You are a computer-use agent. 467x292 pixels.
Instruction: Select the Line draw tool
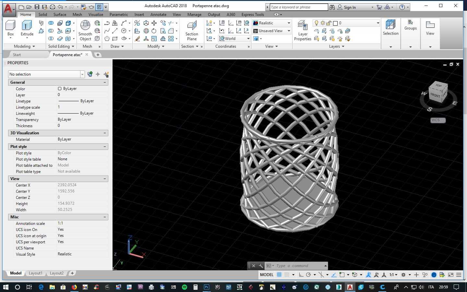[115, 31]
